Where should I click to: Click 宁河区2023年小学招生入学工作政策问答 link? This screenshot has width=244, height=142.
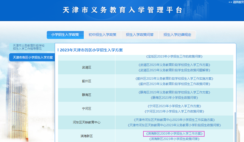174,111
